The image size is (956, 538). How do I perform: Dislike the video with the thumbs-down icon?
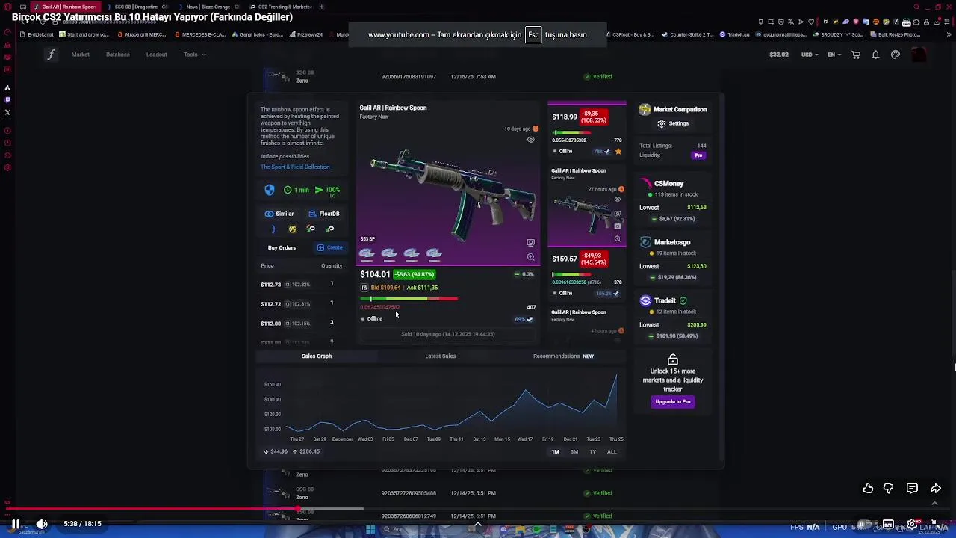(888, 488)
